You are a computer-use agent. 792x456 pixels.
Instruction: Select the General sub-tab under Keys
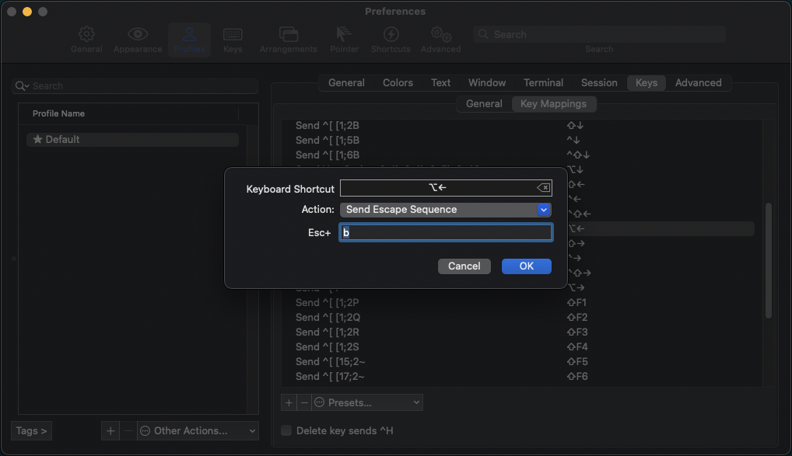point(484,104)
